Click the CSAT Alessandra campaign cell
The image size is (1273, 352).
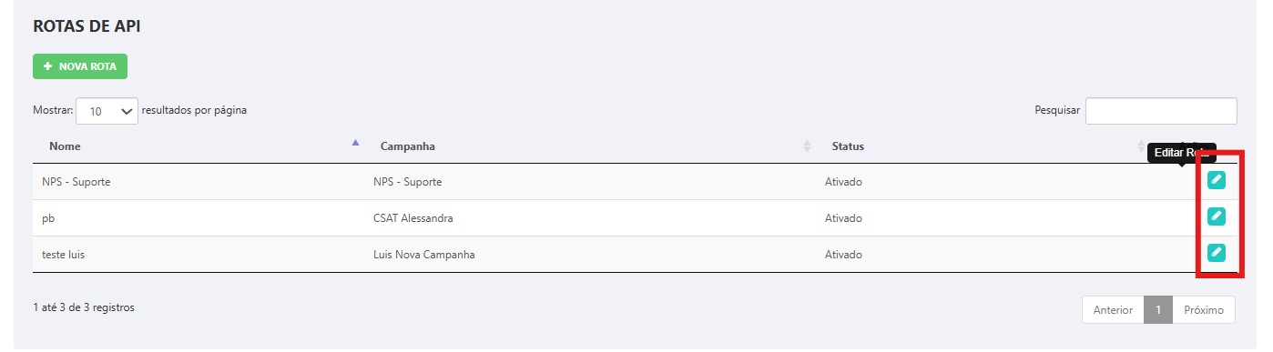tap(413, 218)
